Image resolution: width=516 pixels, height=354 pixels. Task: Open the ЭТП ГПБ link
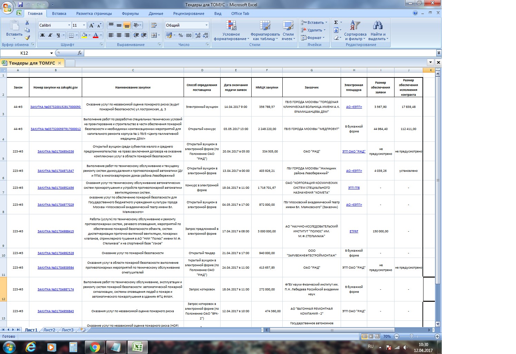click(354, 188)
